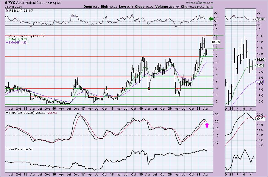Click the green EMA(17) legend line marker
The height and width of the screenshot is (177, 268).
click(x=7, y=39)
